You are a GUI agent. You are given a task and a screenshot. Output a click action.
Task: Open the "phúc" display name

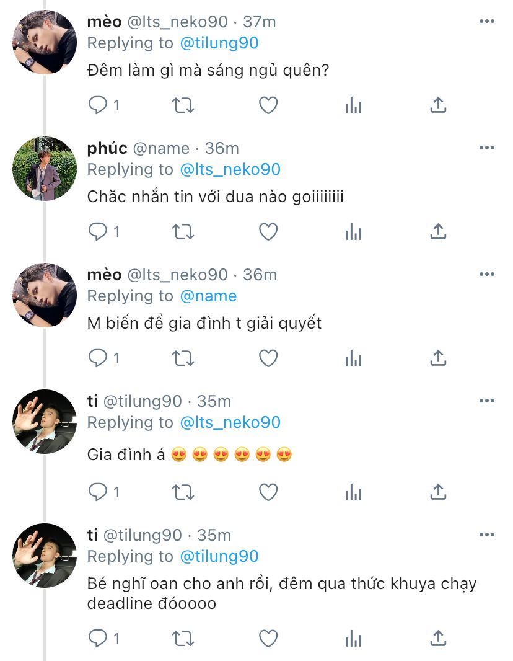(107, 148)
